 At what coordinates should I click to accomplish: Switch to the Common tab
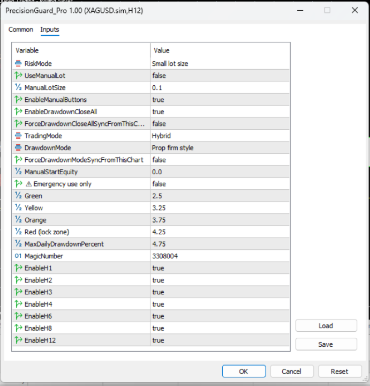point(21,29)
